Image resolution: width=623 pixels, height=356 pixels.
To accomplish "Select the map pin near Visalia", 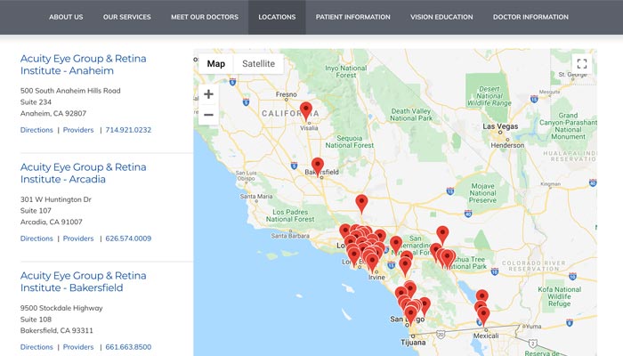I will click(305, 110).
